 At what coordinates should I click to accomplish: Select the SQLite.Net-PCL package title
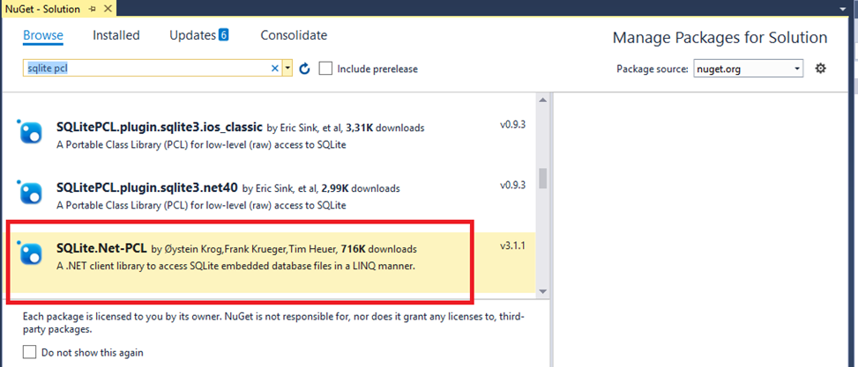101,249
